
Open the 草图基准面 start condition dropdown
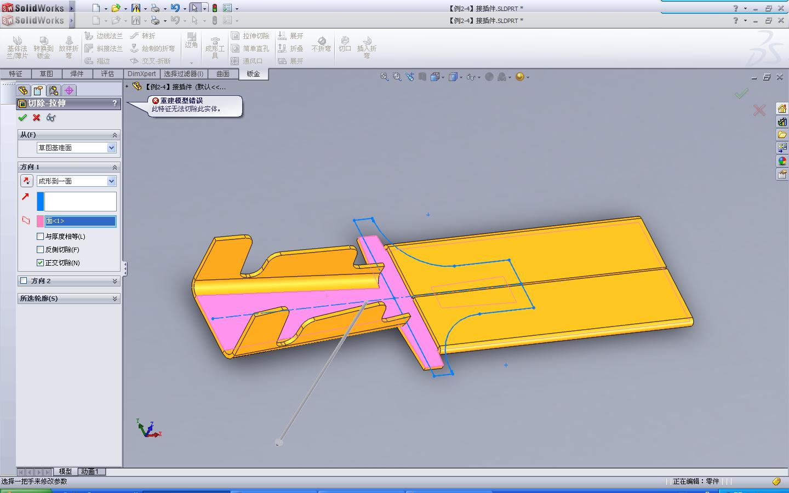click(111, 148)
